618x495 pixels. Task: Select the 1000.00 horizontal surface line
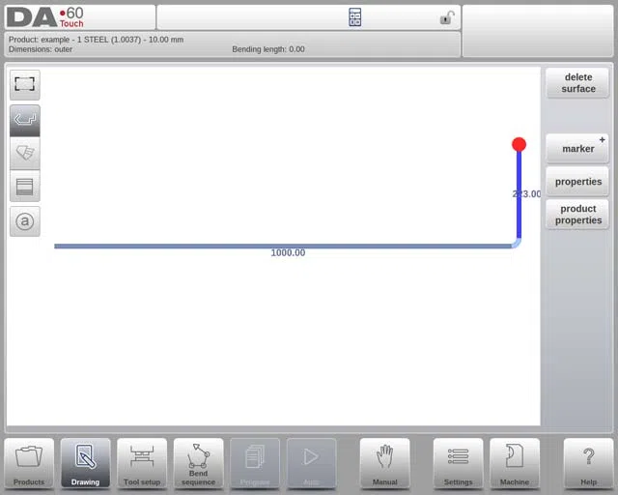coord(283,247)
